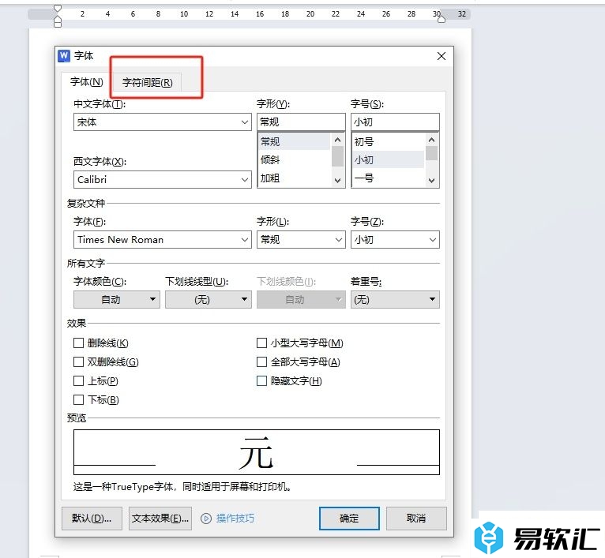Switch to the 字符间距(R) tab
This screenshot has width=605, height=558.
(x=148, y=82)
